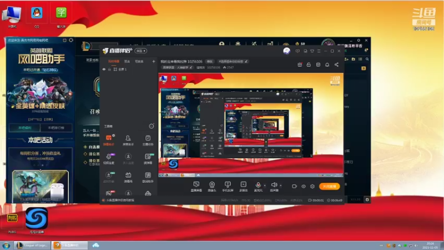Select third 排位 radio option in League client
444x250 pixels.
click(85, 162)
